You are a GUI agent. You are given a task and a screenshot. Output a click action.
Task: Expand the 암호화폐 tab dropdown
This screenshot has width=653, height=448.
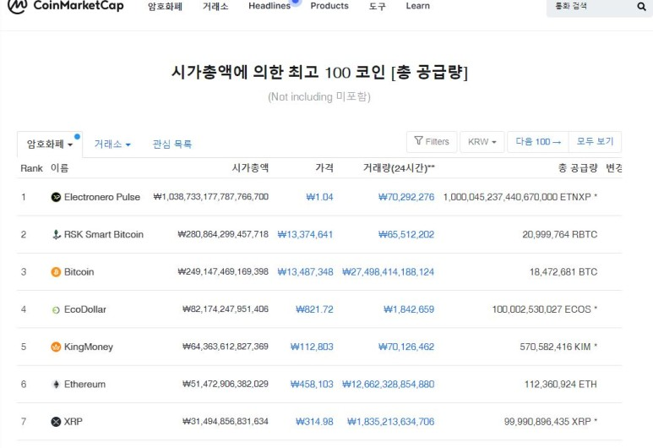pos(50,145)
